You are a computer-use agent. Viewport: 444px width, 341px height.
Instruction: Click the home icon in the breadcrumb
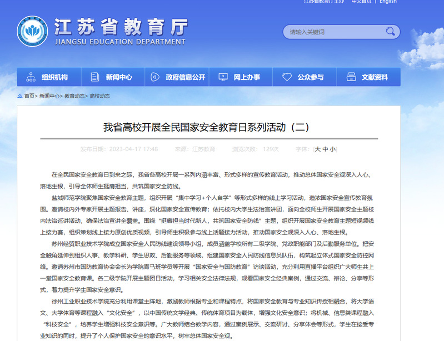point(19,96)
